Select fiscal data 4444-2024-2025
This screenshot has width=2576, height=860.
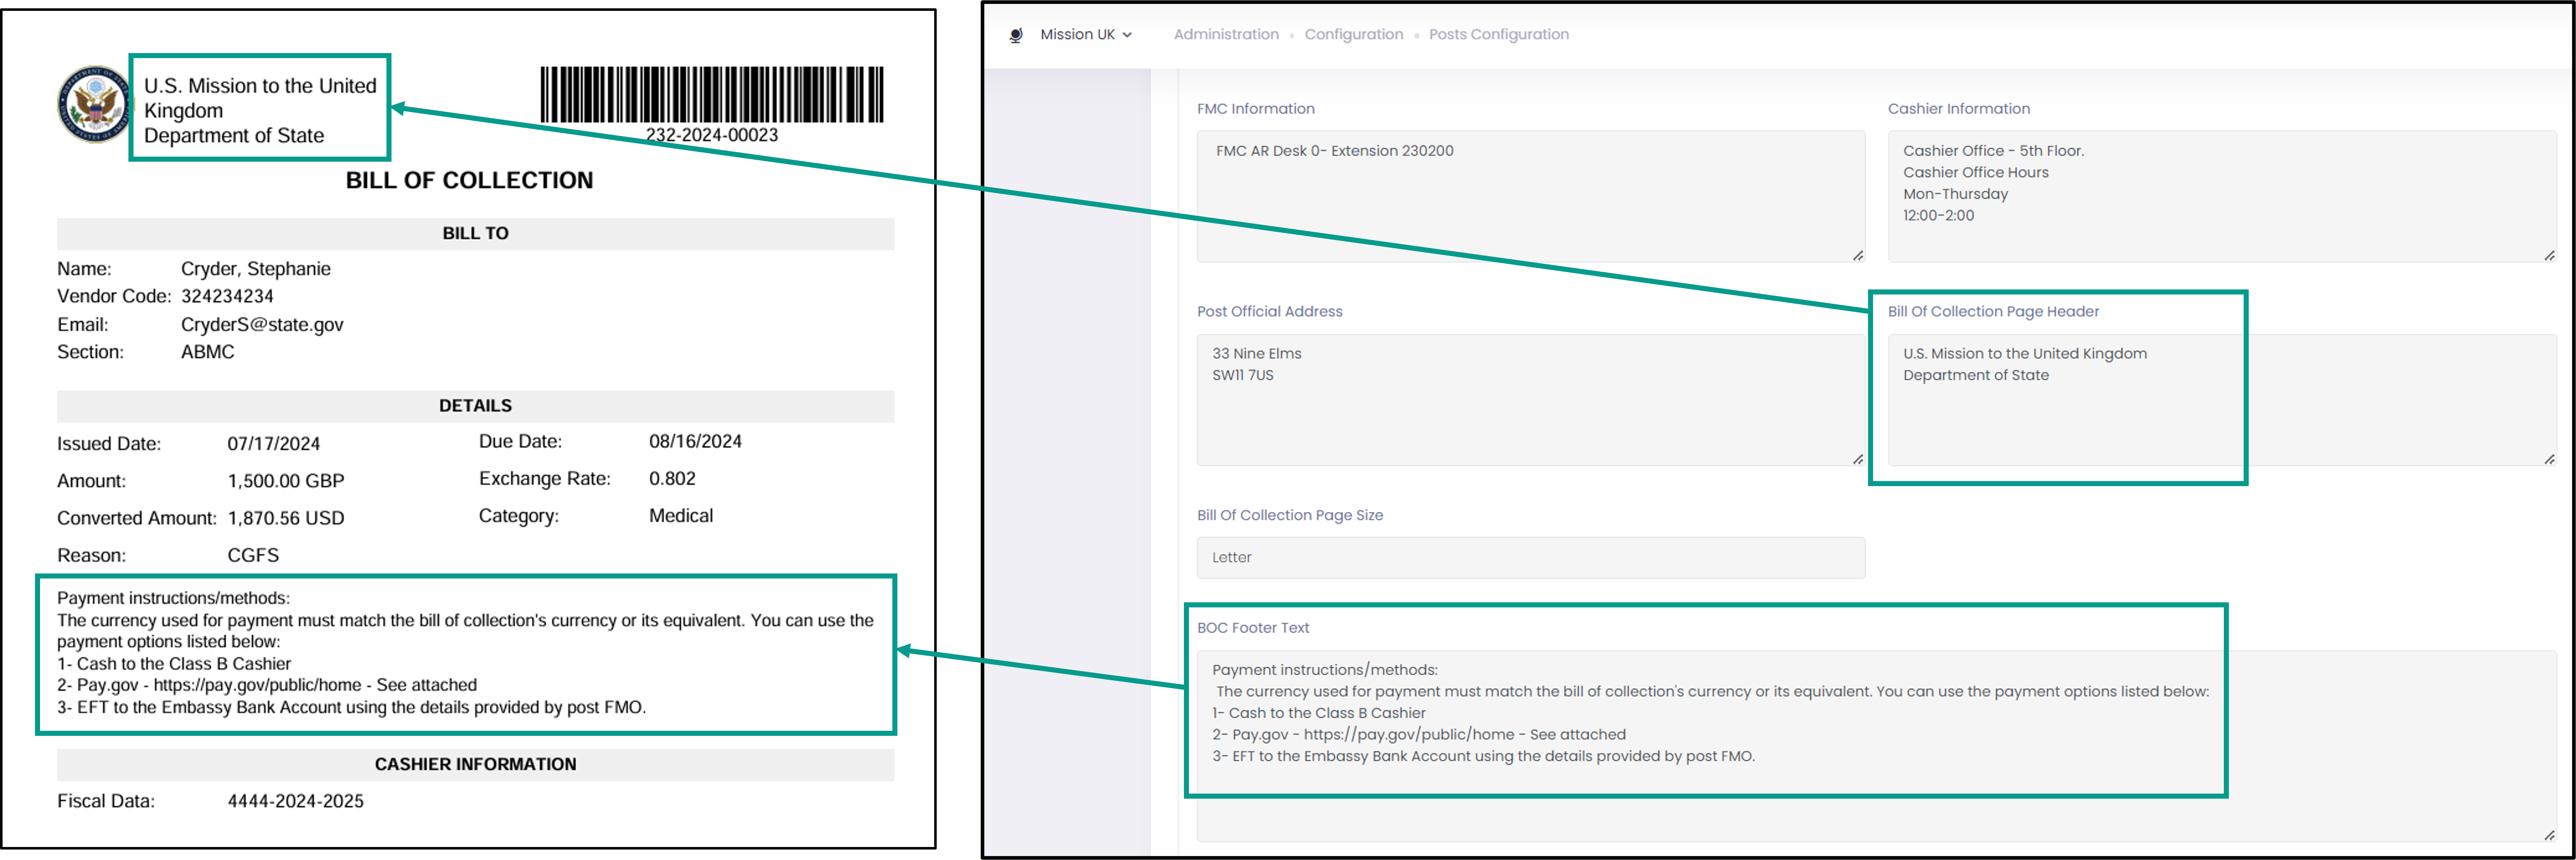click(x=295, y=801)
